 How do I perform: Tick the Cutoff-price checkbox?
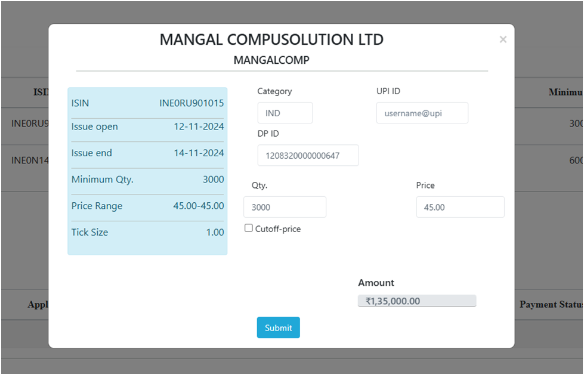click(x=248, y=228)
